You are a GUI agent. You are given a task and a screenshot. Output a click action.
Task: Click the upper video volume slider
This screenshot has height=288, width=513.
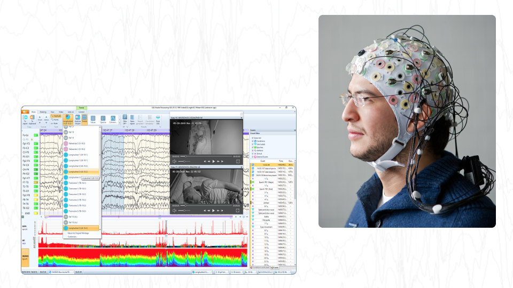[x=184, y=161]
